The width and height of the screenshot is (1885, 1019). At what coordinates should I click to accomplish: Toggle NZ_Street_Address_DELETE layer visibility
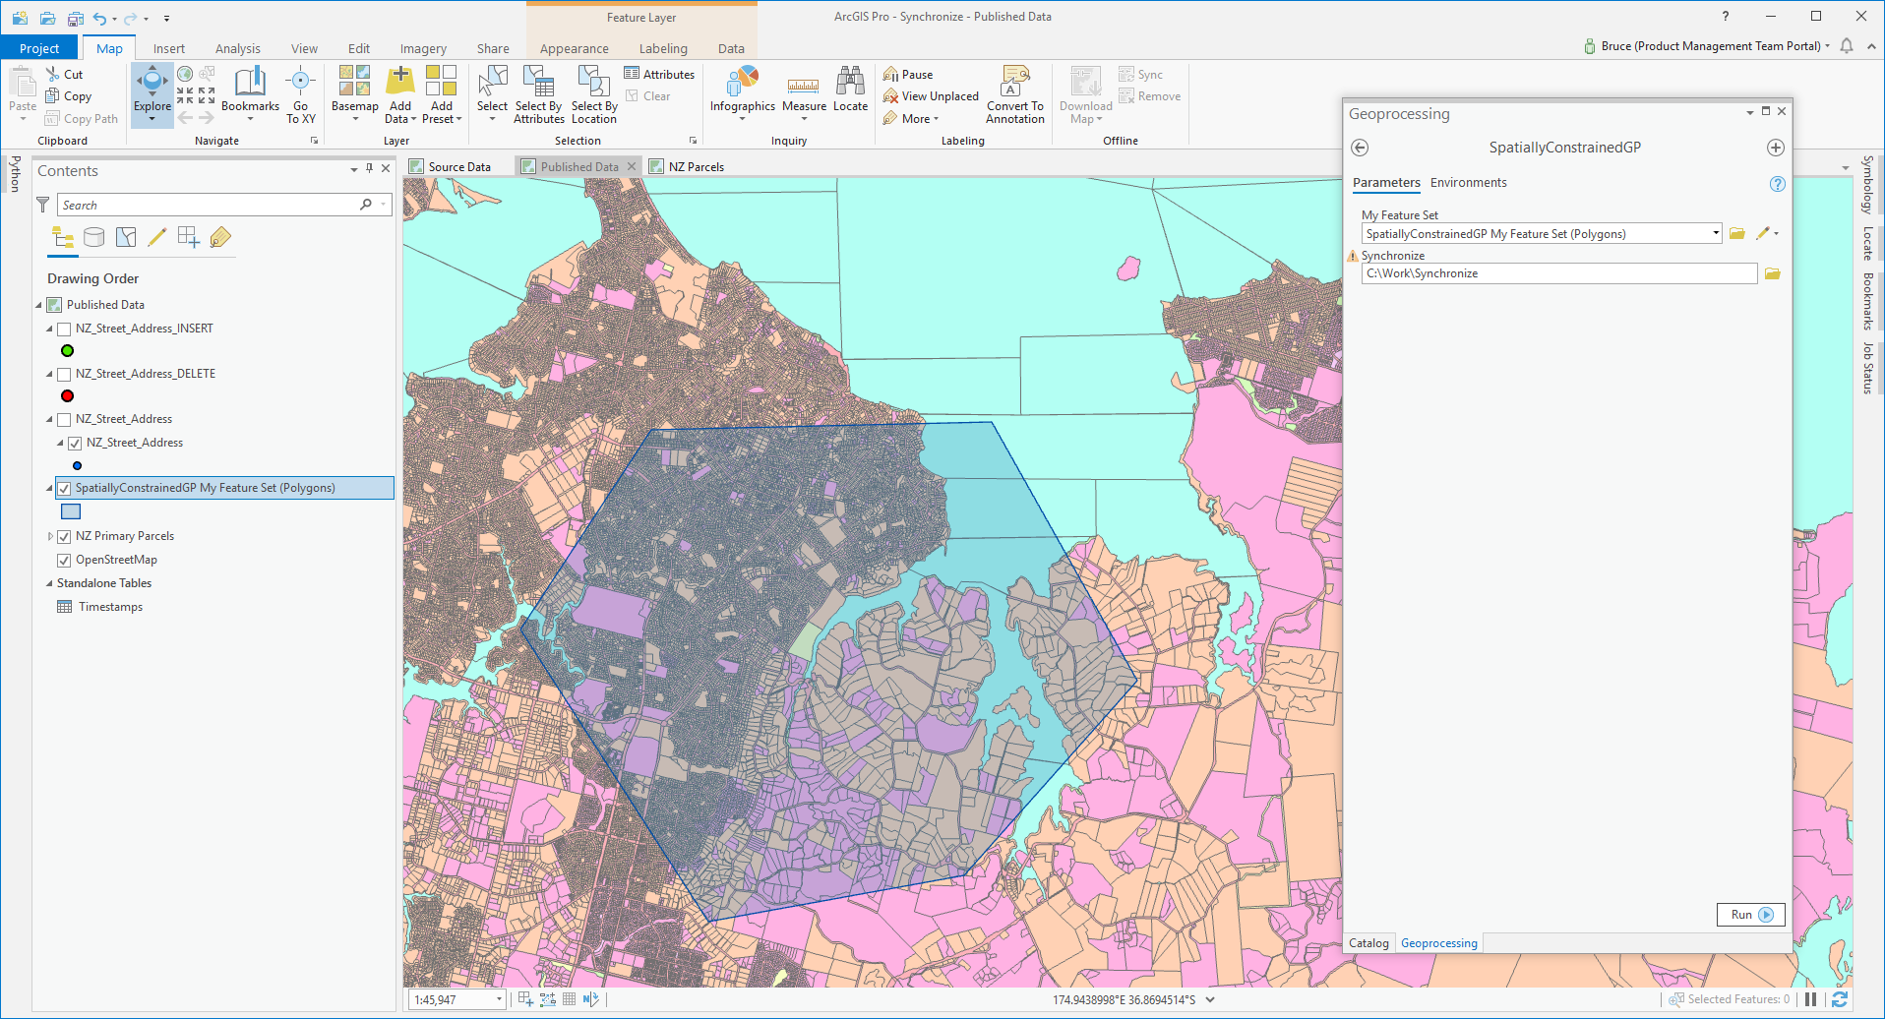(x=64, y=375)
